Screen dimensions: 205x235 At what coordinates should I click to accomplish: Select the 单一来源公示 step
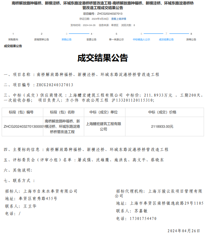116,39
